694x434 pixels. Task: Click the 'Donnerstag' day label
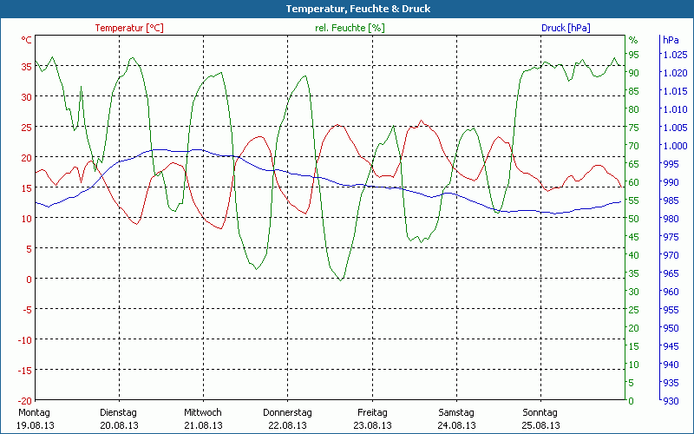(287, 412)
